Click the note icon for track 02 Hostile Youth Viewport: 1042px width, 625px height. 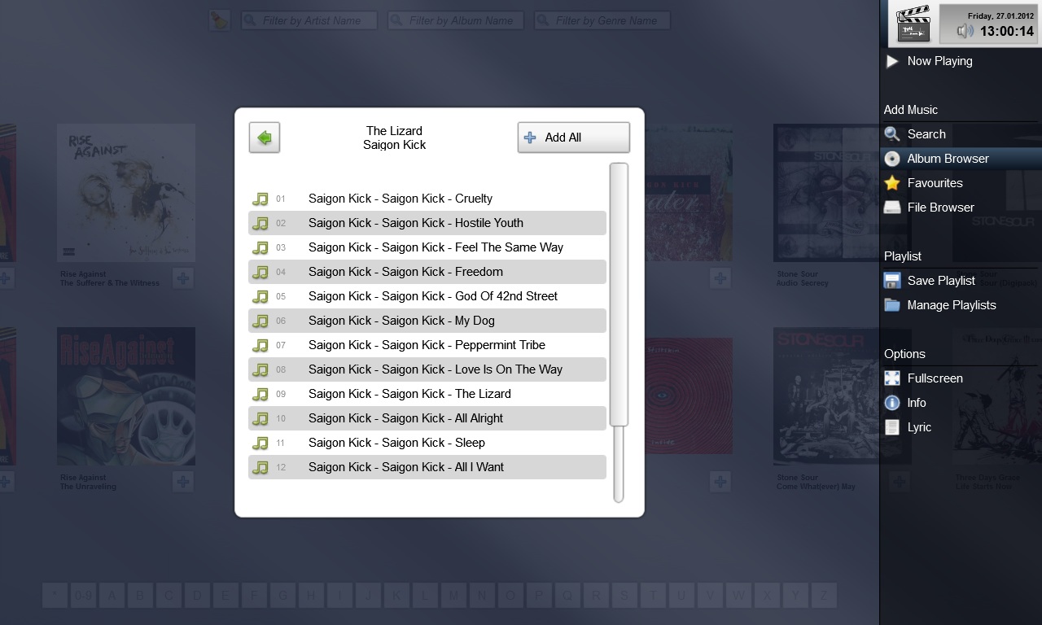(x=260, y=223)
